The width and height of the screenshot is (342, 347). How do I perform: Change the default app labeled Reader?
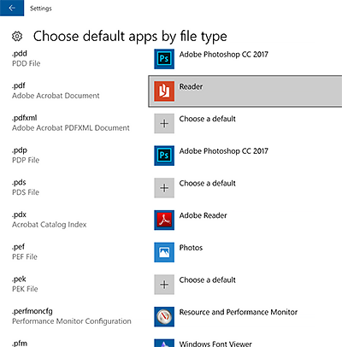(245, 91)
